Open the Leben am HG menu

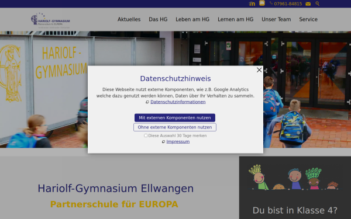click(192, 19)
